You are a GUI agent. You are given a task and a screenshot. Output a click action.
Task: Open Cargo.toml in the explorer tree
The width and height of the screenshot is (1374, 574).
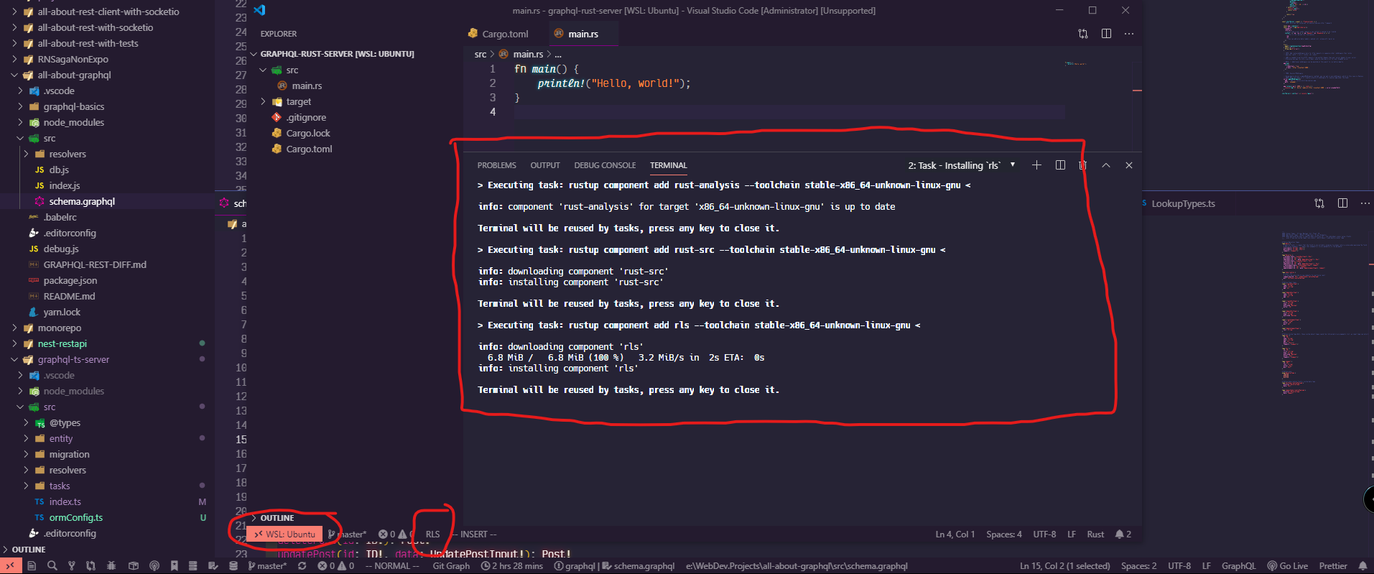pyautogui.click(x=309, y=149)
